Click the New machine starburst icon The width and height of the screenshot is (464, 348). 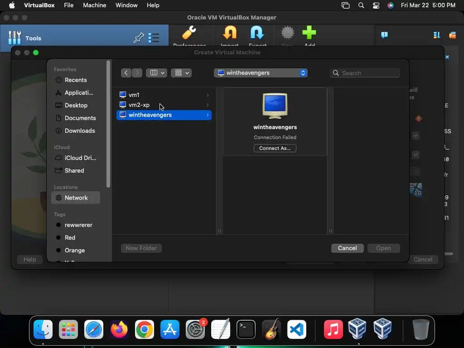(288, 33)
